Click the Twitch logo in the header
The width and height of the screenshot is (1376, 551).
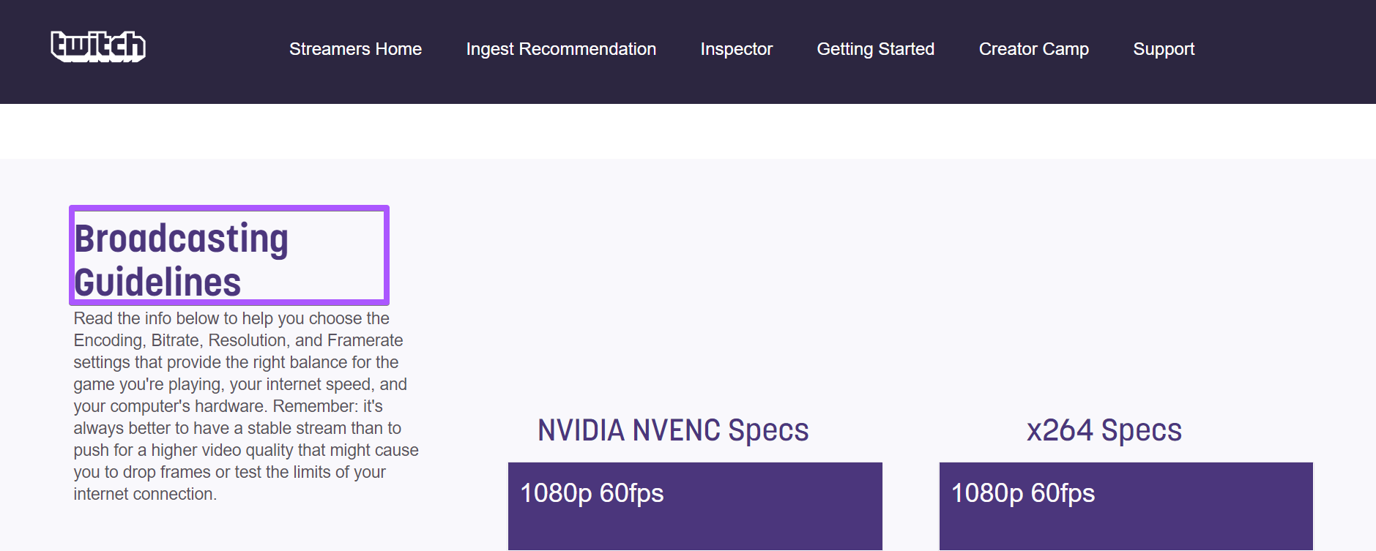coord(98,47)
